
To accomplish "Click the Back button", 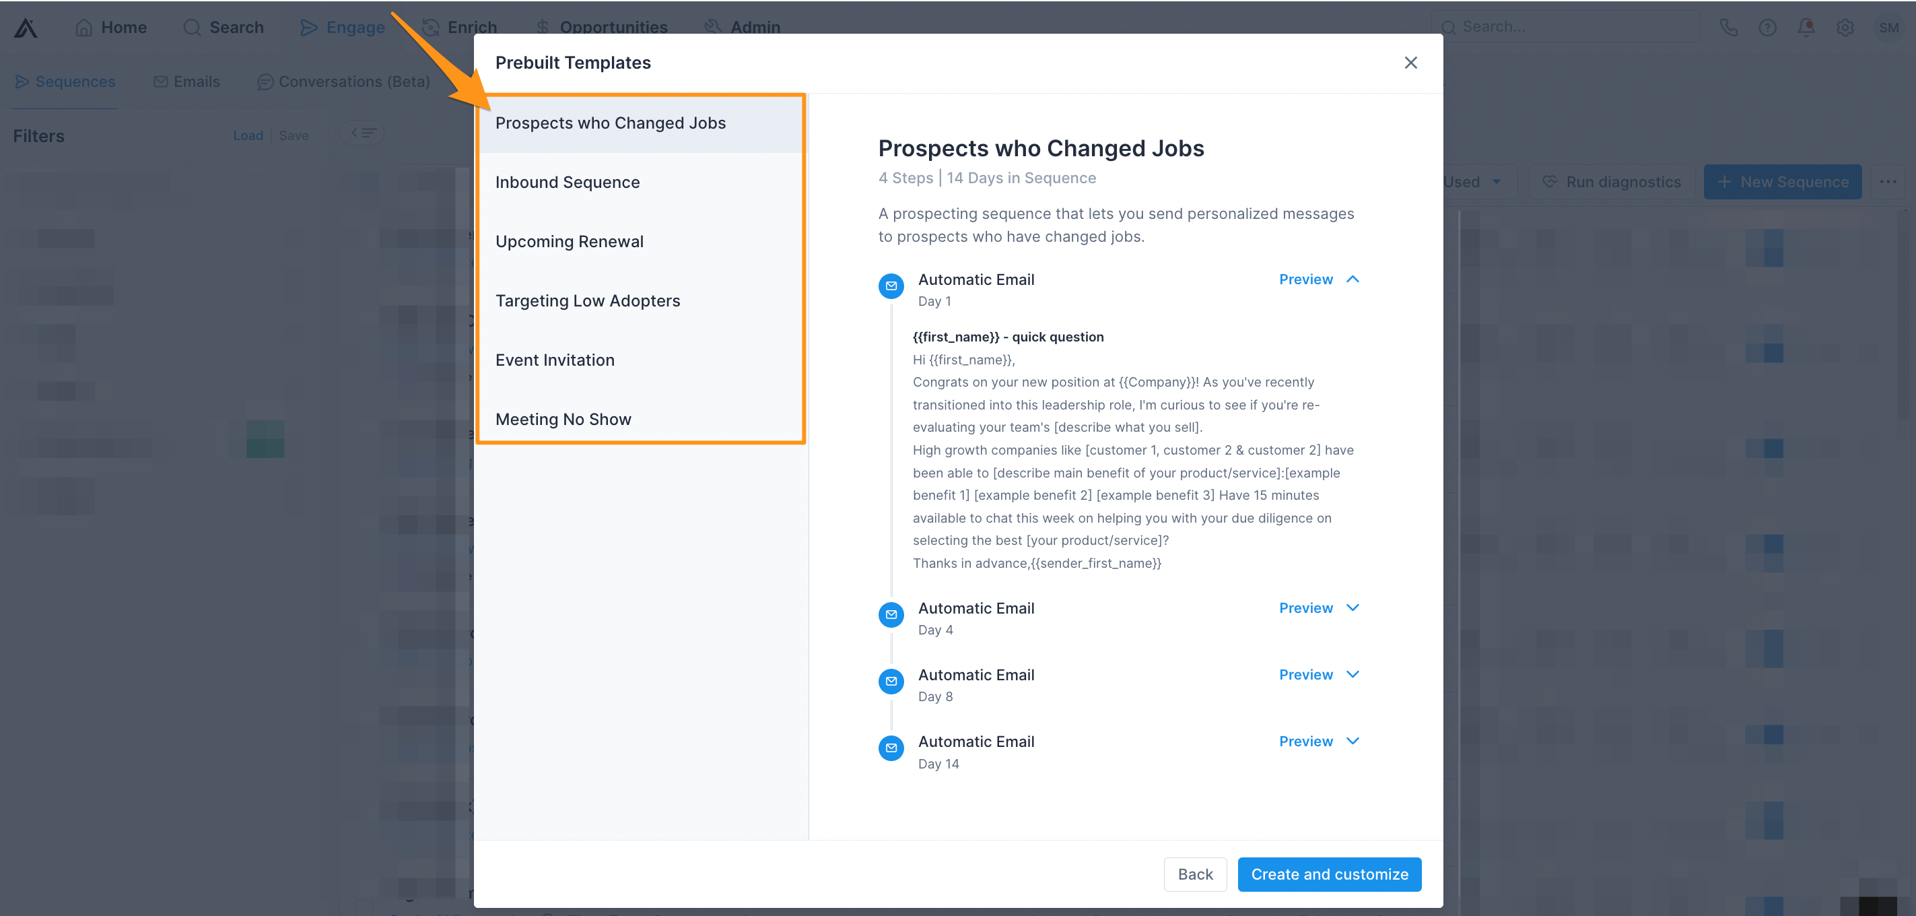I will [x=1194, y=874].
